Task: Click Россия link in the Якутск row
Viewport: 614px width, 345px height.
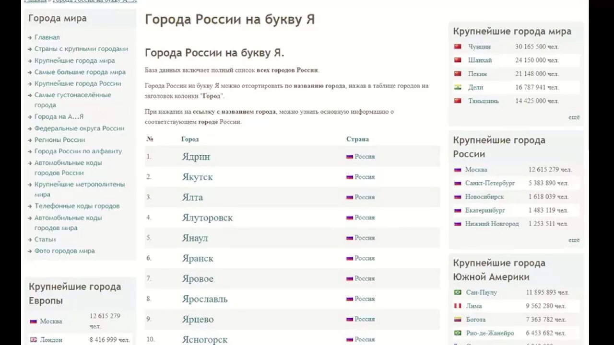Action: (x=365, y=177)
